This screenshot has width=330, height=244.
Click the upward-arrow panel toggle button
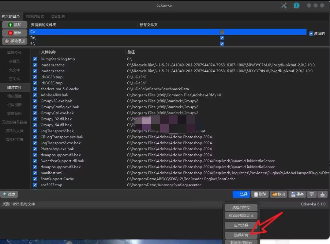coord(323,194)
